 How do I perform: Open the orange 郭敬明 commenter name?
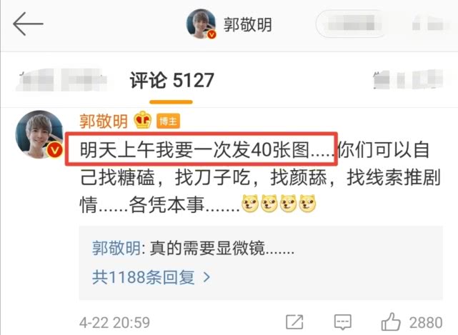tap(104, 121)
